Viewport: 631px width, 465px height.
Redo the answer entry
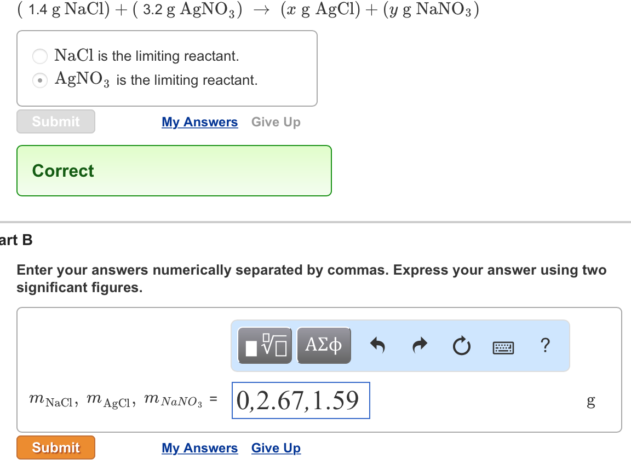click(420, 345)
